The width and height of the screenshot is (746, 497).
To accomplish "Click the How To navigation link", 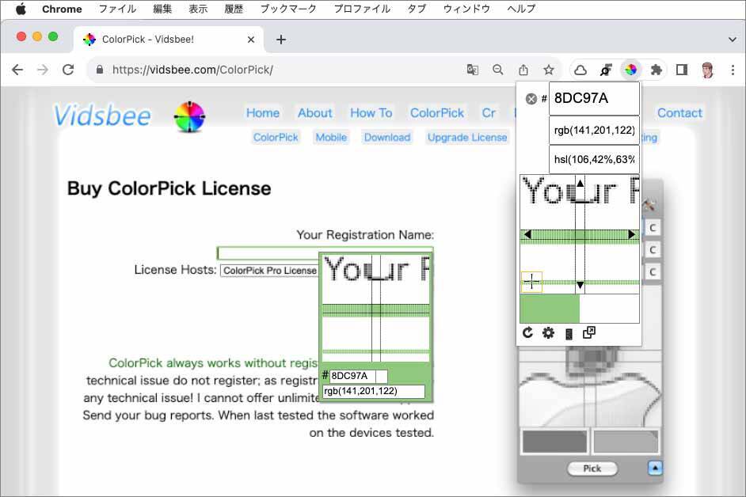I will pos(371,112).
